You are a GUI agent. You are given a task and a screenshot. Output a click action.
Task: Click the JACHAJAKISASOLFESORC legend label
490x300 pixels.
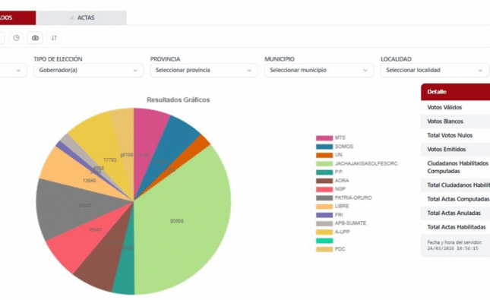tap(366, 163)
